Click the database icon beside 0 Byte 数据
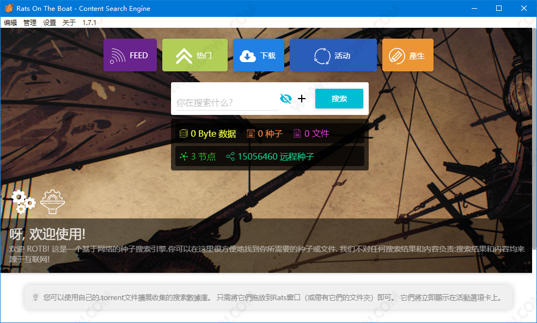 [x=184, y=133]
